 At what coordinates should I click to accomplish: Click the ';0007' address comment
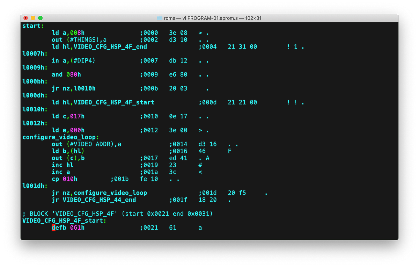[x=149, y=61]
